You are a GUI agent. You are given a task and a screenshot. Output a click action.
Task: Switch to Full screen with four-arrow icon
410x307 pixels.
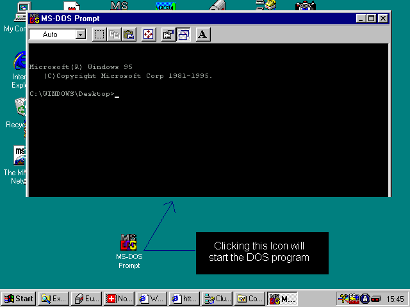[148, 35]
